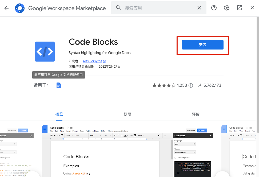The height and width of the screenshot is (177, 259).
Task: Click the Insert menu in the center screenshot
Action: pos(68,131)
